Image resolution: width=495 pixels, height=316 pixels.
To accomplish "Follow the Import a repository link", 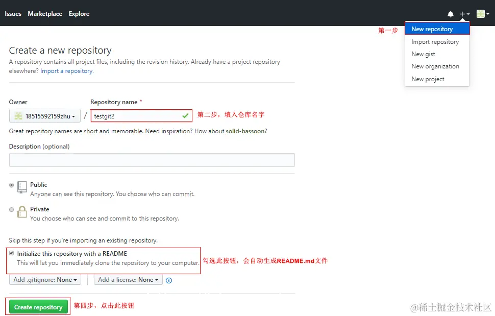I will [x=67, y=71].
